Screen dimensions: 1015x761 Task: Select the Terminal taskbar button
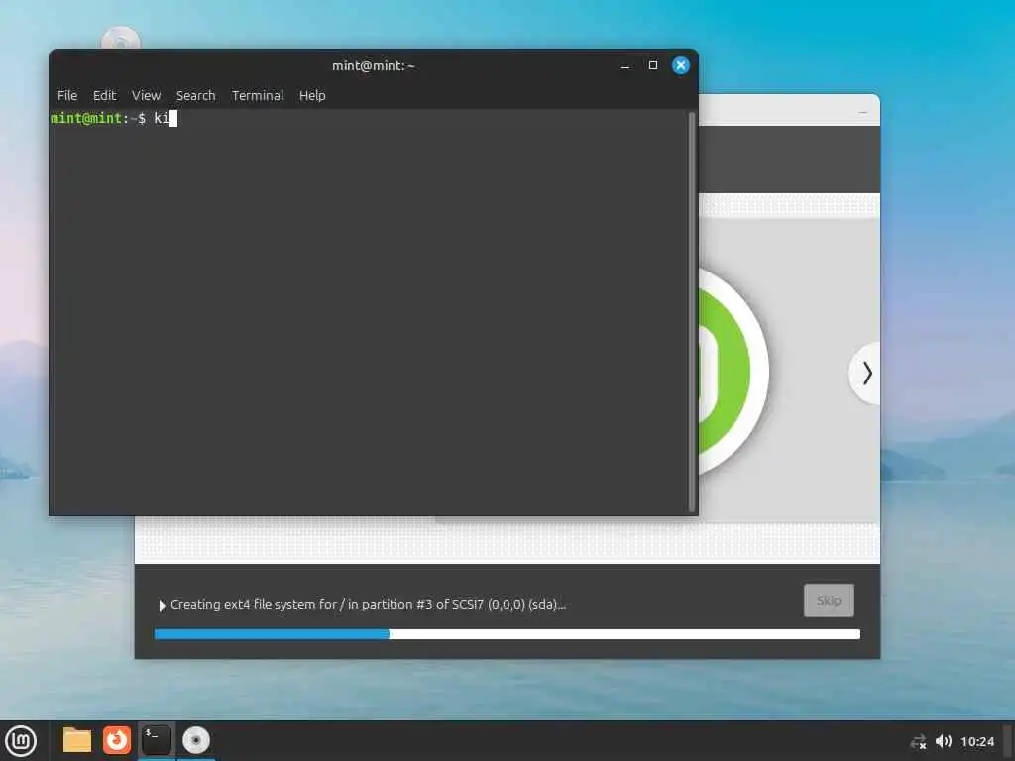[x=156, y=740]
